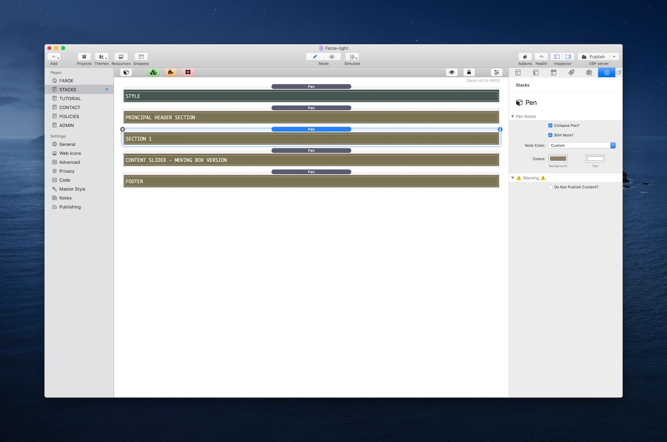Screen dimensions: 667x442
Task: Collapse the Pen Notes section triangle
Action: (513, 116)
